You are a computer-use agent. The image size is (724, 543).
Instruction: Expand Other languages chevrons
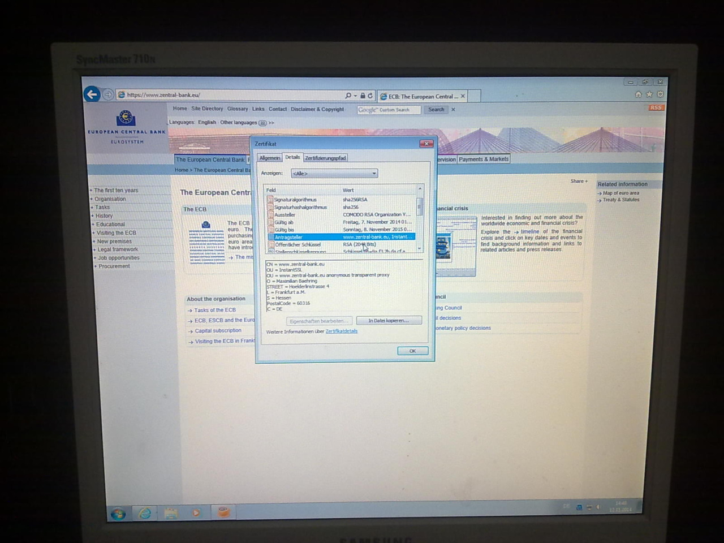coord(271,123)
